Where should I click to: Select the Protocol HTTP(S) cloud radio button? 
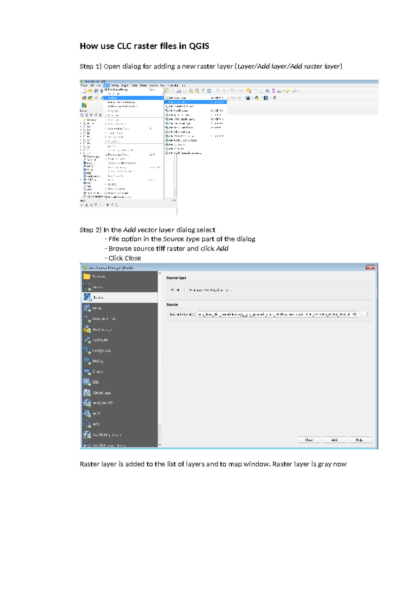coord(186,290)
